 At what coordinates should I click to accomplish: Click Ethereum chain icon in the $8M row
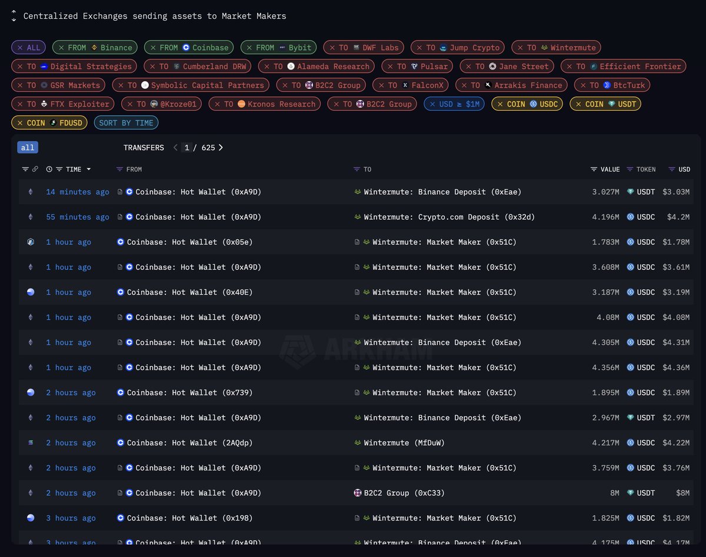point(31,493)
